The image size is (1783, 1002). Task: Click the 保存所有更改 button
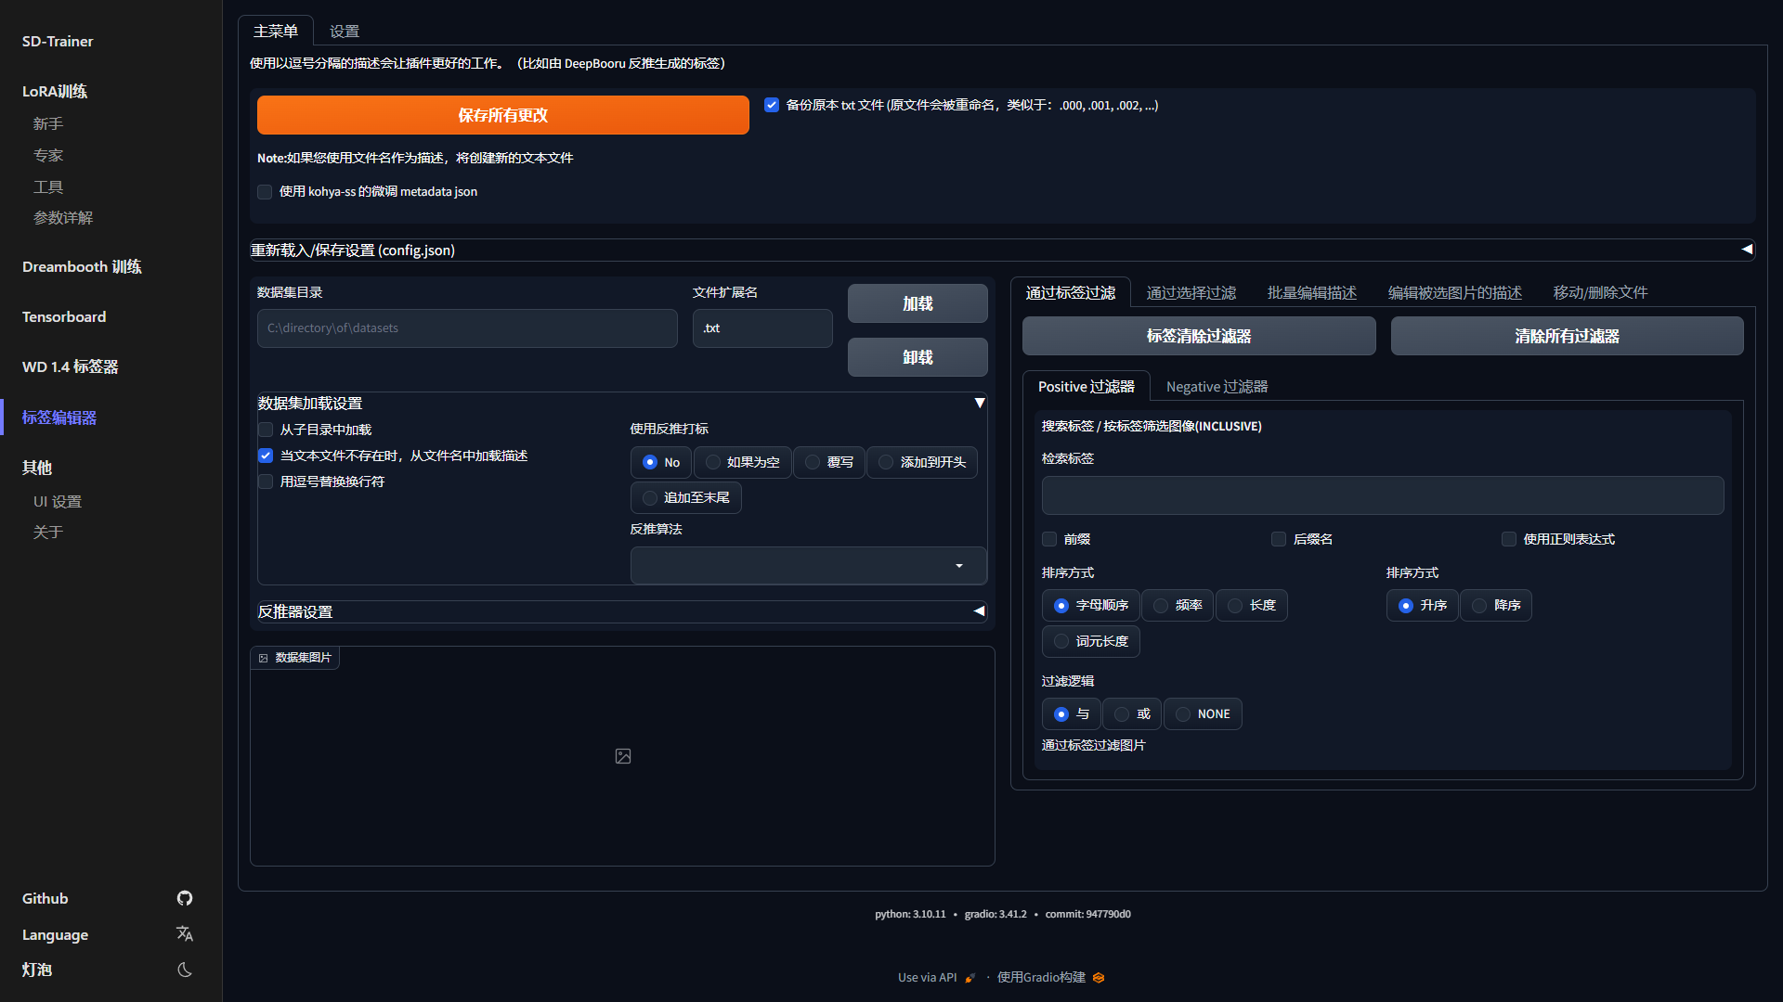click(x=502, y=115)
